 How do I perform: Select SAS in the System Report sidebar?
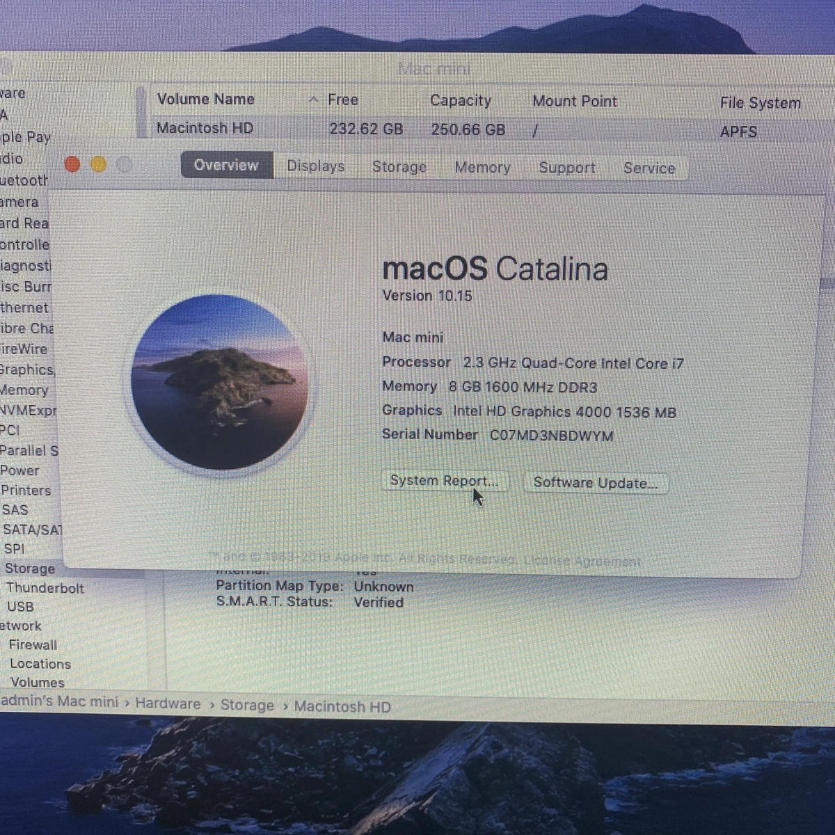click(15, 510)
